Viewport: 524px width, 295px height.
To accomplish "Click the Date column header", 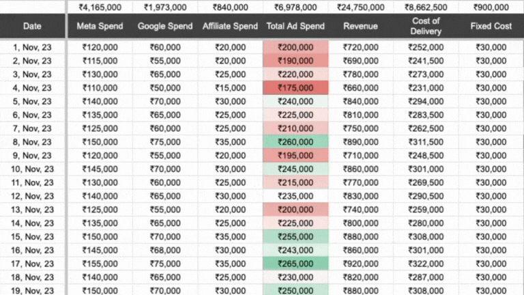I will click(x=32, y=27).
